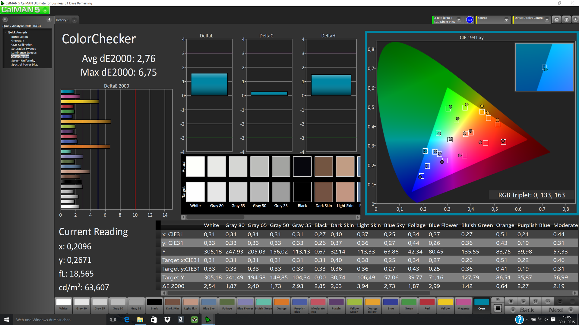The image size is (579, 325).
Task: Click the blue 233 meter indicator
Action: [x=470, y=20]
